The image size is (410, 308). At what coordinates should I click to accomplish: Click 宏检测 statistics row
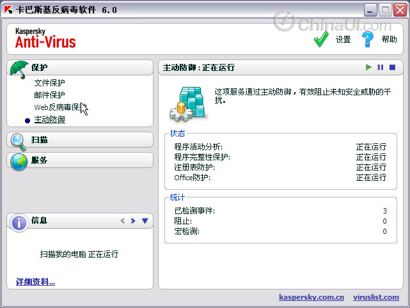(x=281, y=231)
